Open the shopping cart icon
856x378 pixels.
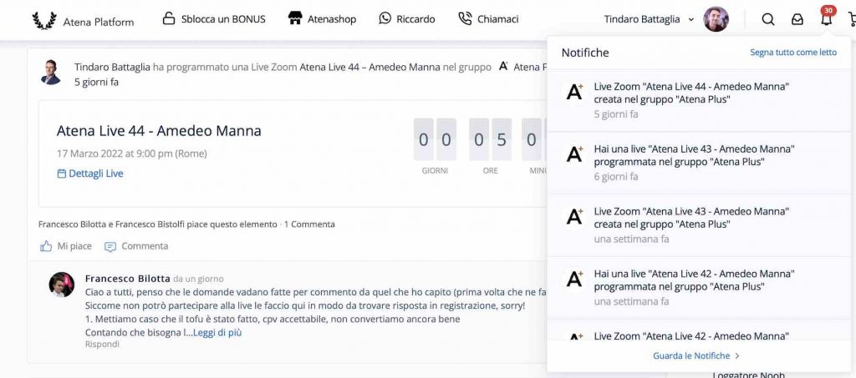851,19
